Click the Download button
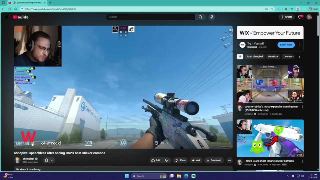320x180 pixels. [214, 160]
